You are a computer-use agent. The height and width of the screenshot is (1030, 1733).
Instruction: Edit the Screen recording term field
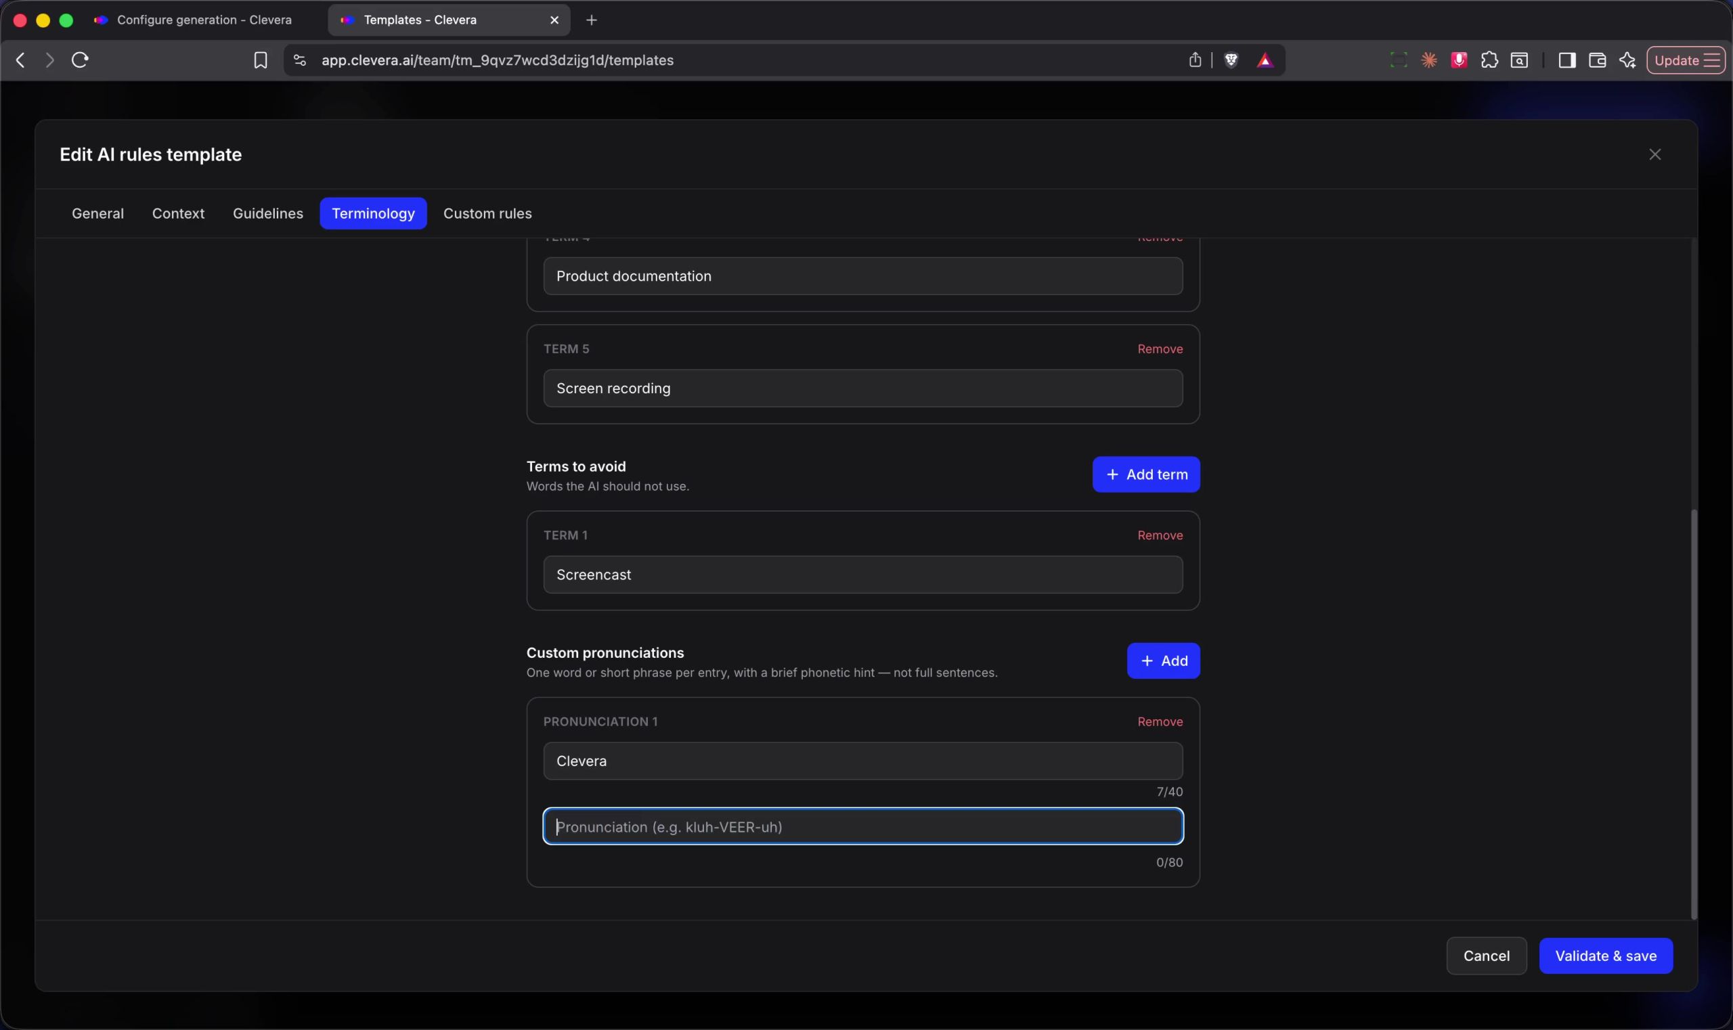pos(863,388)
